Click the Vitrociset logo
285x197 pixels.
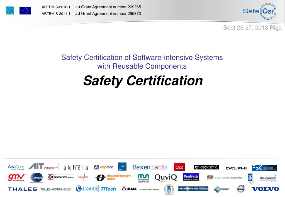(221, 189)
